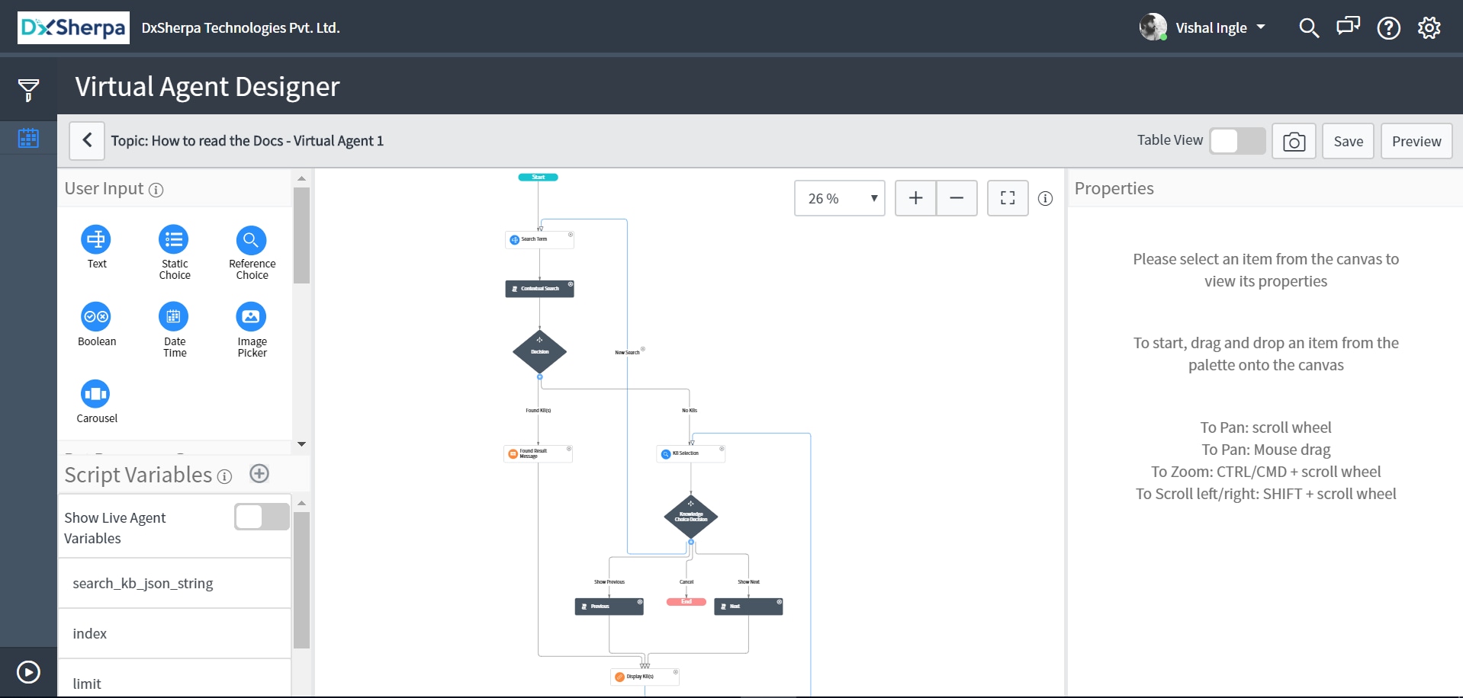Add a new script variable

(x=259, y=473)
